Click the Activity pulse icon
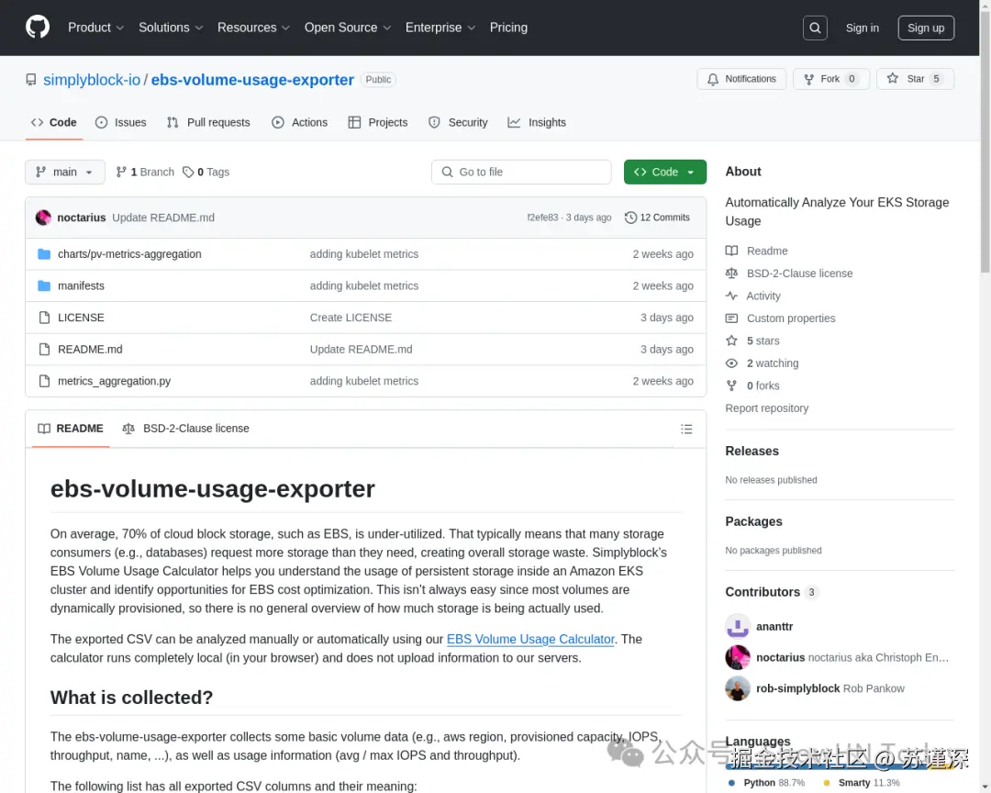This screenshot has height=793, width=991. tap(731, 296)
